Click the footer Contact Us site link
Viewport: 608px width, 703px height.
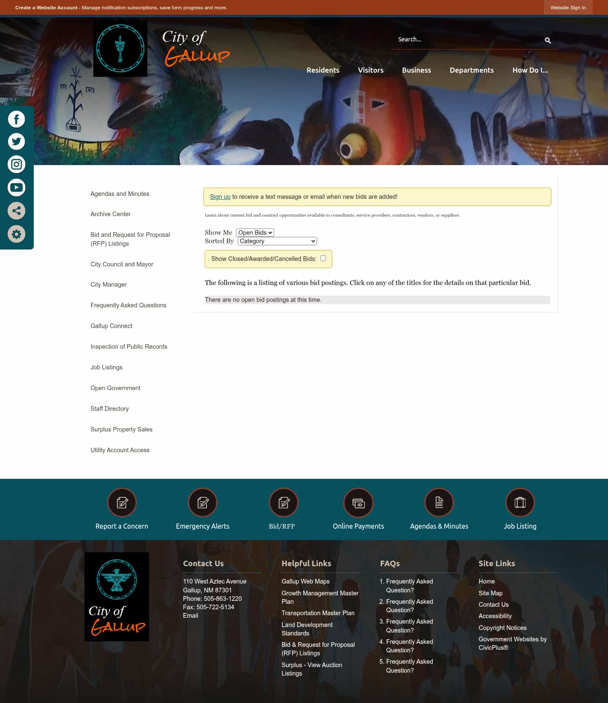coord(494,605)
